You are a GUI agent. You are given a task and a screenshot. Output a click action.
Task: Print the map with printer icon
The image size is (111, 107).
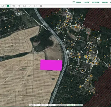click(41, 6)
